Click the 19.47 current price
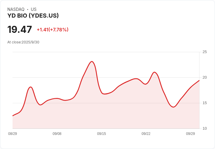The image size is (215, 149). coord(20,29)
